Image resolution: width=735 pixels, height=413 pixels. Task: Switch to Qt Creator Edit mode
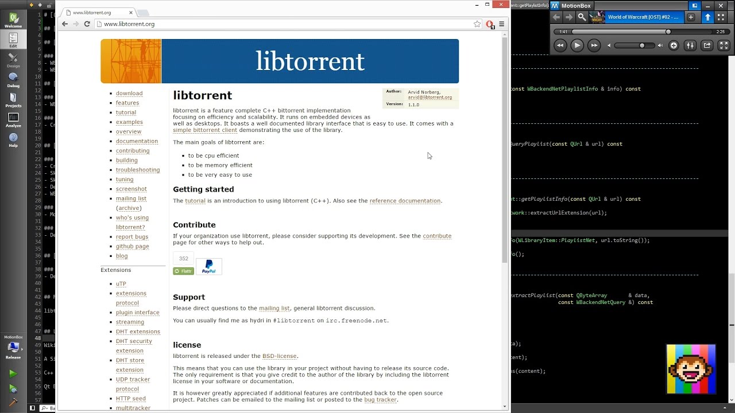[x=13, y=40]
